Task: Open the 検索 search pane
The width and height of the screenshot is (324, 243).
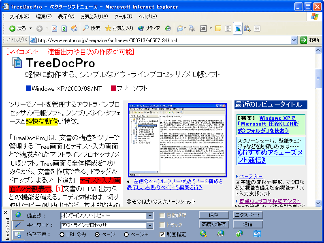Action: tap(91, 28)
